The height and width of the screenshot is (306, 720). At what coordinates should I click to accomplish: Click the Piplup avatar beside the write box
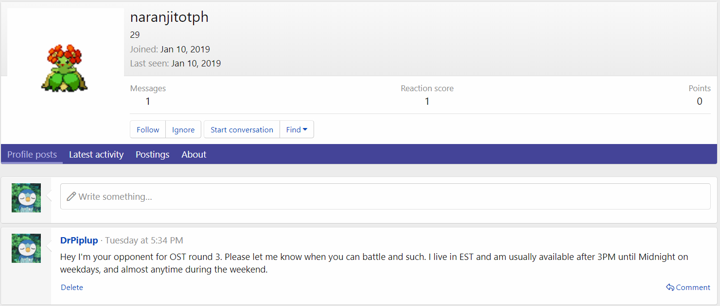click(26, 198)
